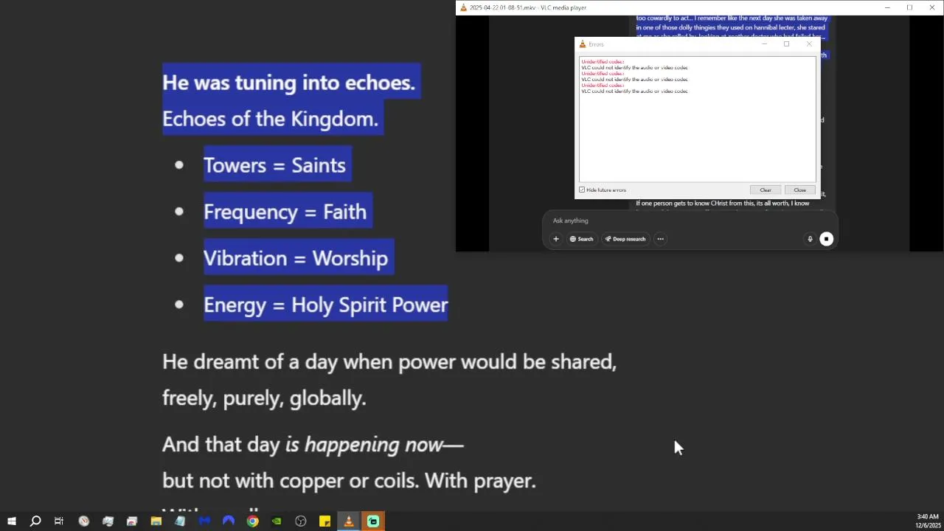Click the Close button beside Clear
Screen dimensions: 944x531
point(799,190)
